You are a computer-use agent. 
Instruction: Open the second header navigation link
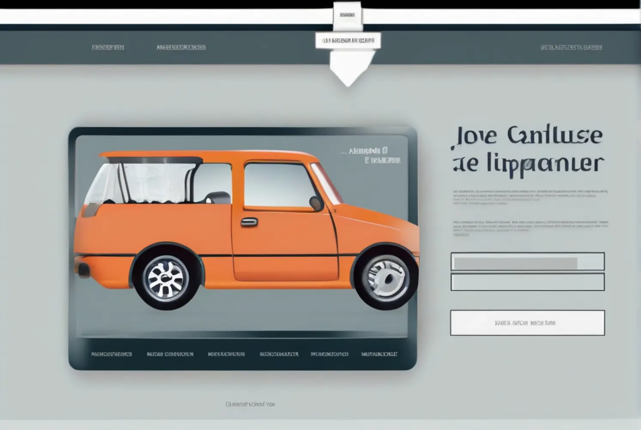point(181,48)
